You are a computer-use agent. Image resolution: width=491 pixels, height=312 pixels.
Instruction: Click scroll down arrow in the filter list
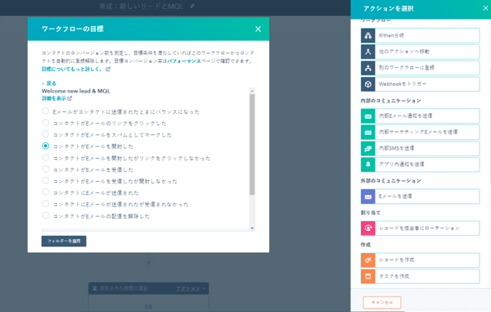click(252, 228)
